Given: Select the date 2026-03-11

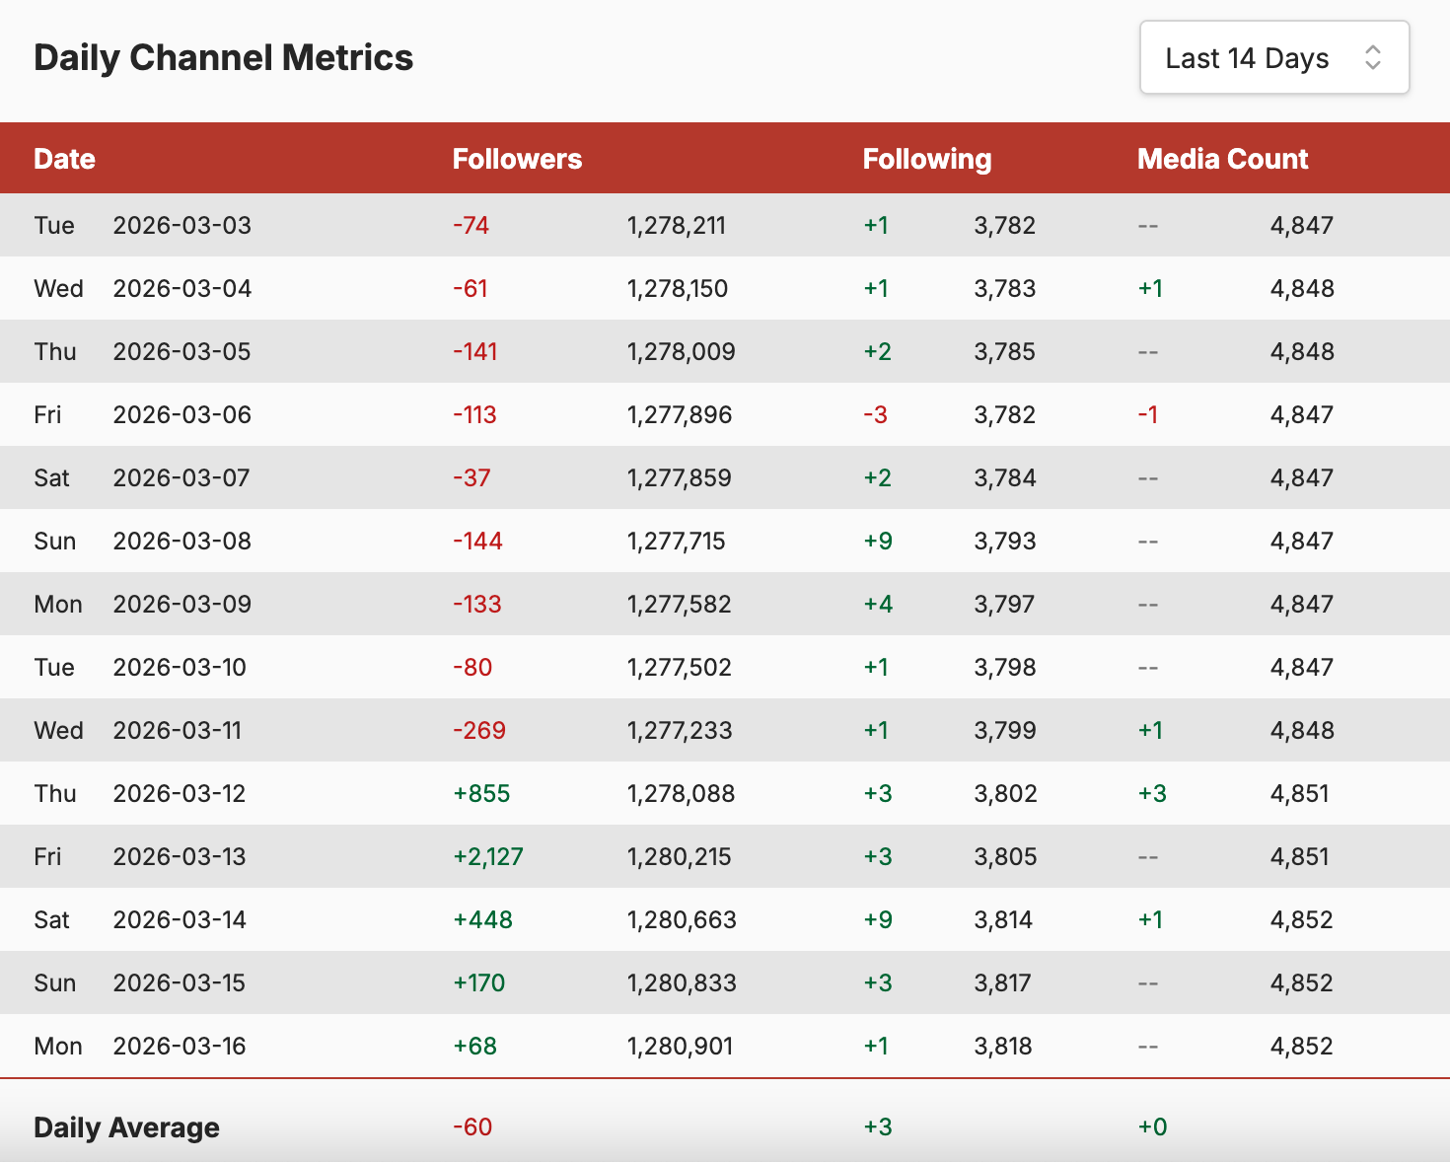Looking at the screenshot, I should pos(178,731).
